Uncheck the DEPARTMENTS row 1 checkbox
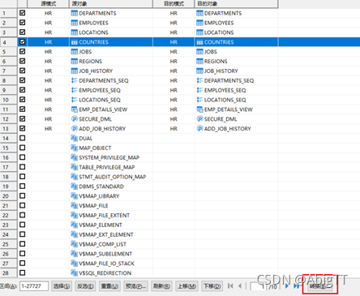This screenshot has width=360, height=296. tap(23, 13)
